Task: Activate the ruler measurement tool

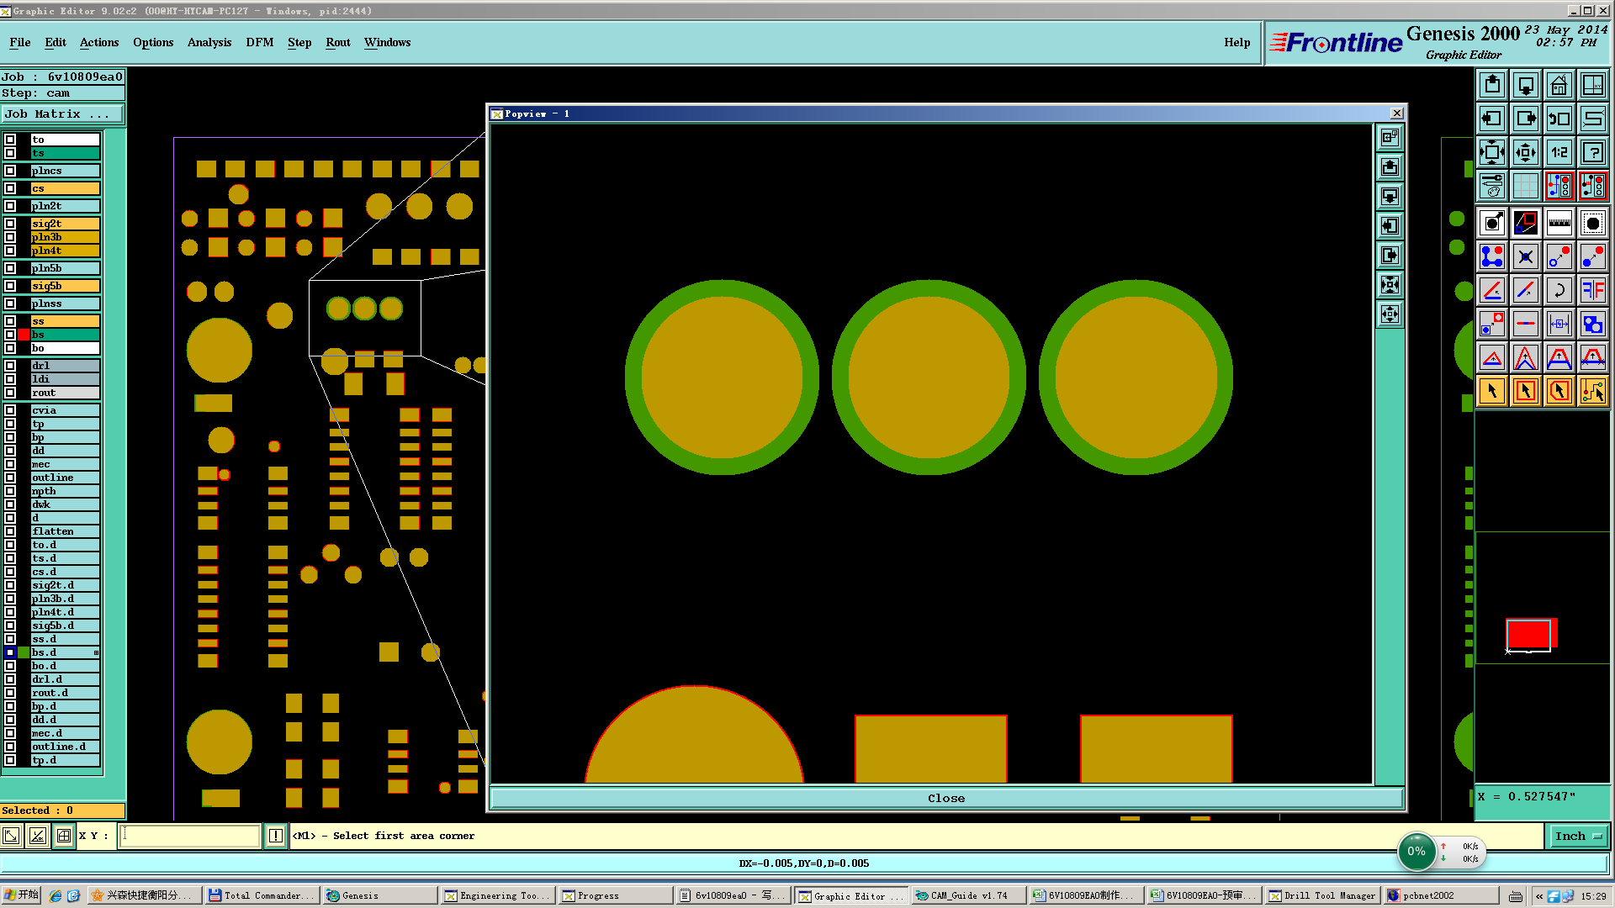Action: 1559,223
